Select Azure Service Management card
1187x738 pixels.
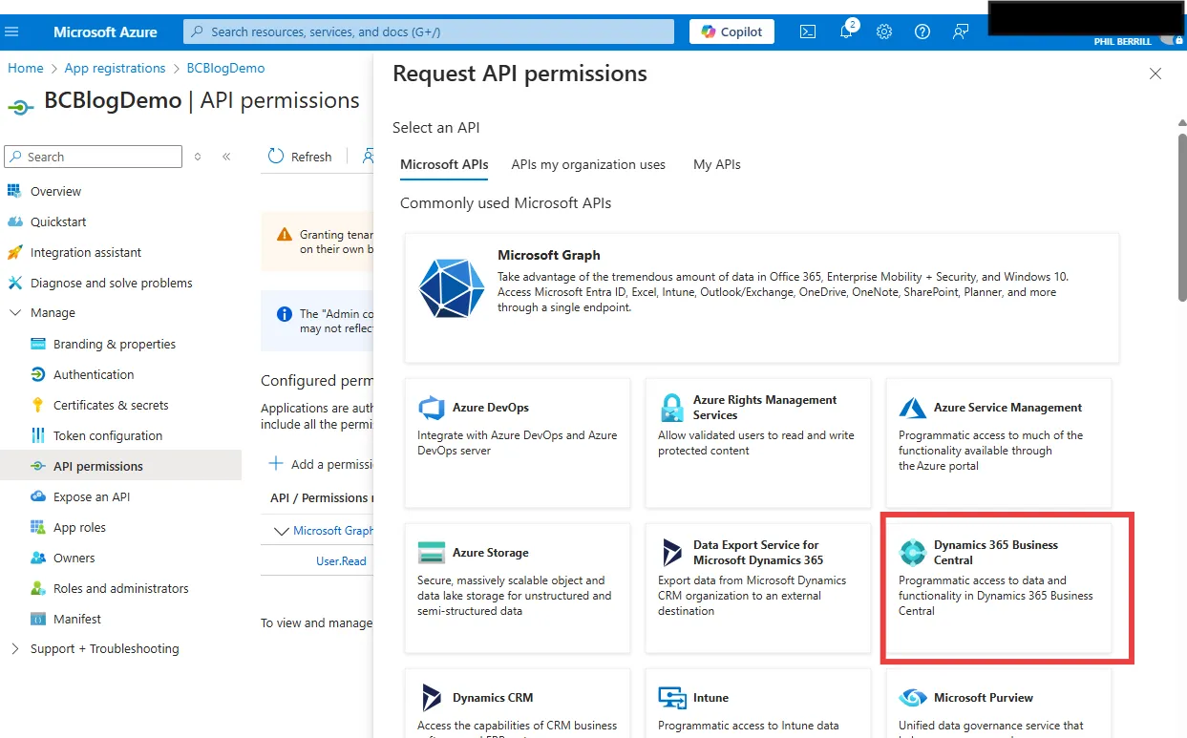tap(999, 443)
